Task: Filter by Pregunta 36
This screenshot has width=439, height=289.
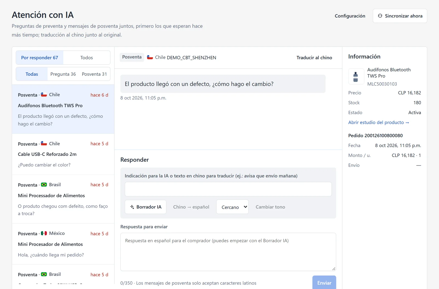Action: (63, 74)
